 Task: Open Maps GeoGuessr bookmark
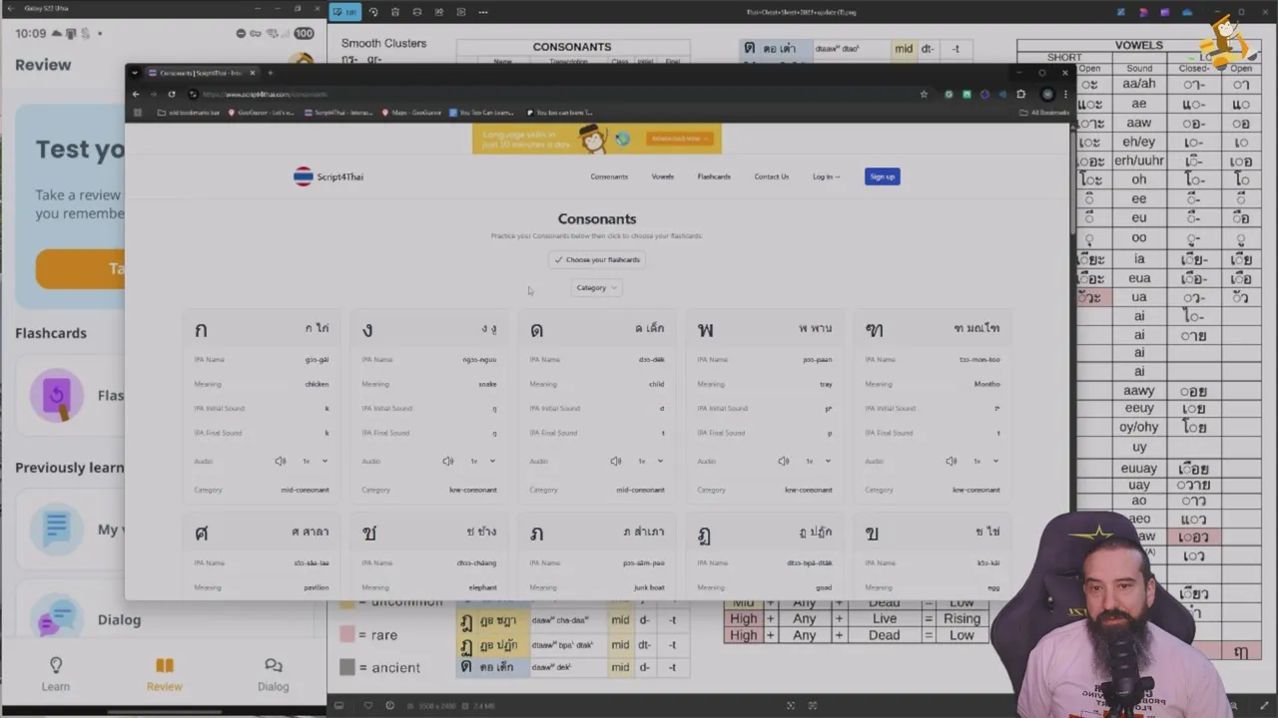(411, 113)
